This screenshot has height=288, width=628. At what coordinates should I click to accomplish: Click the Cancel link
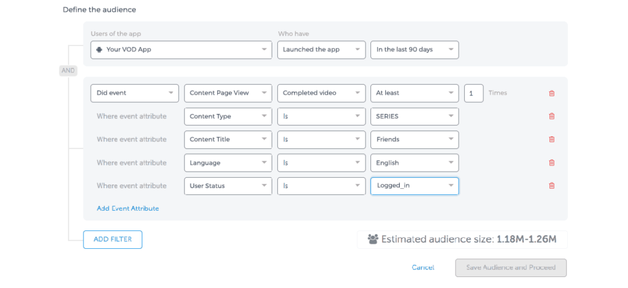tap(423, 268)
